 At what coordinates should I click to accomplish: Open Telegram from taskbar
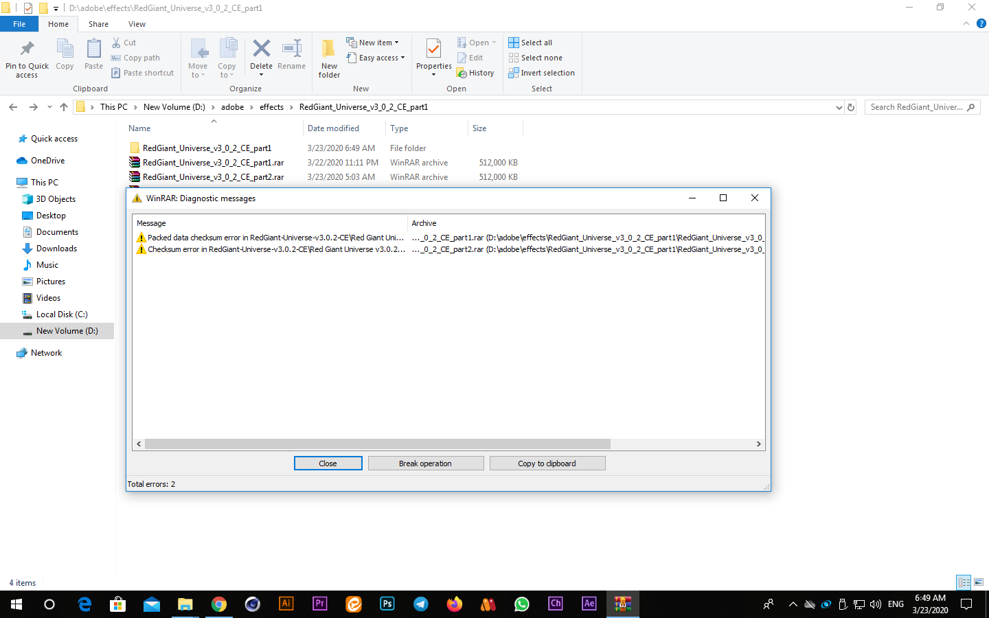pos(421,604)
